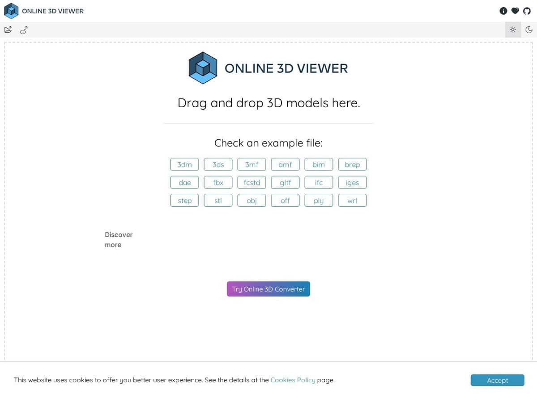Load the dae example file
537x402 pixels.
184,182
